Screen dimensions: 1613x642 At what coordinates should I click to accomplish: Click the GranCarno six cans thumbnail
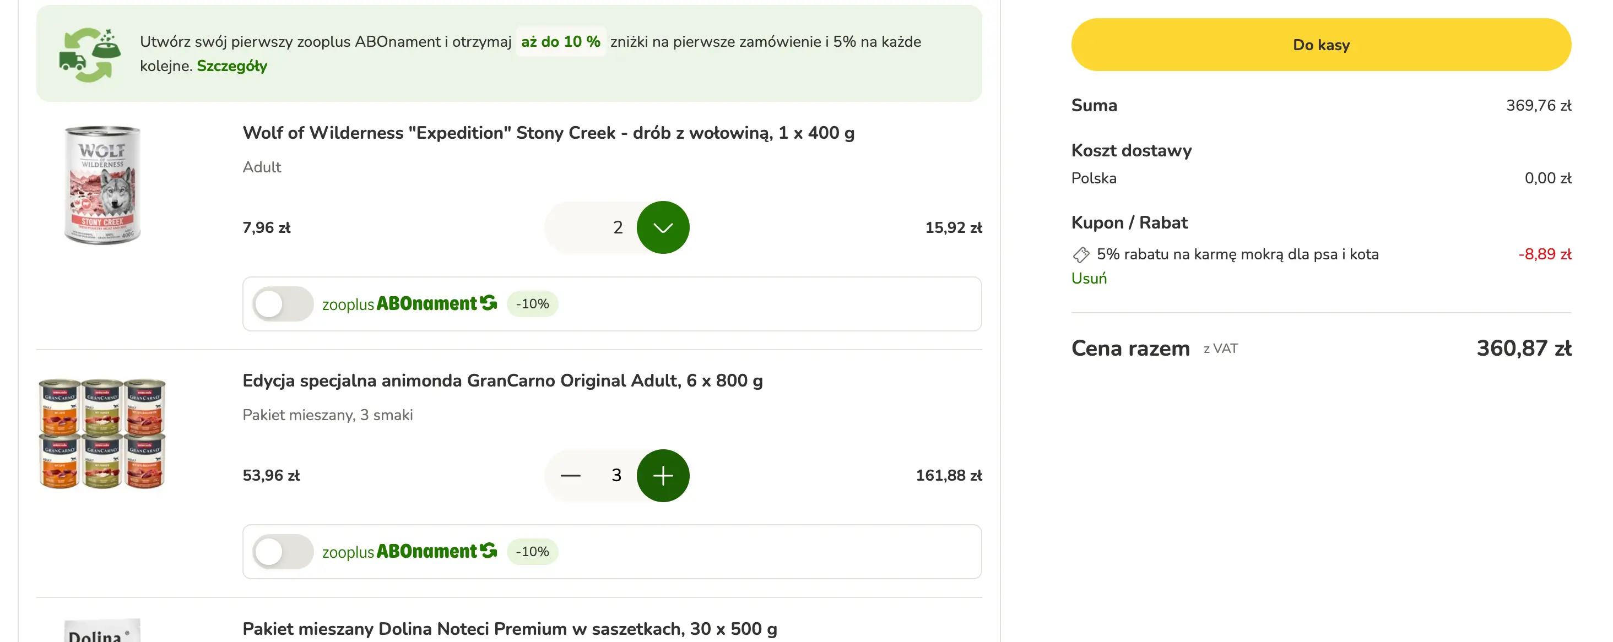(102, 433)
